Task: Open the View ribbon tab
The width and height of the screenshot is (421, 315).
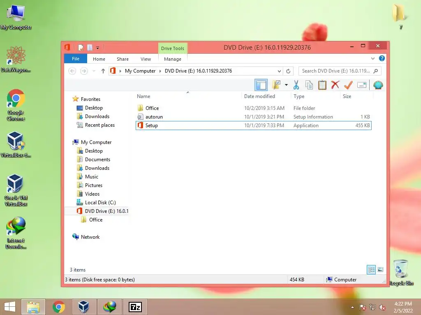Action: pyautogui.click(x=146, y=59)
